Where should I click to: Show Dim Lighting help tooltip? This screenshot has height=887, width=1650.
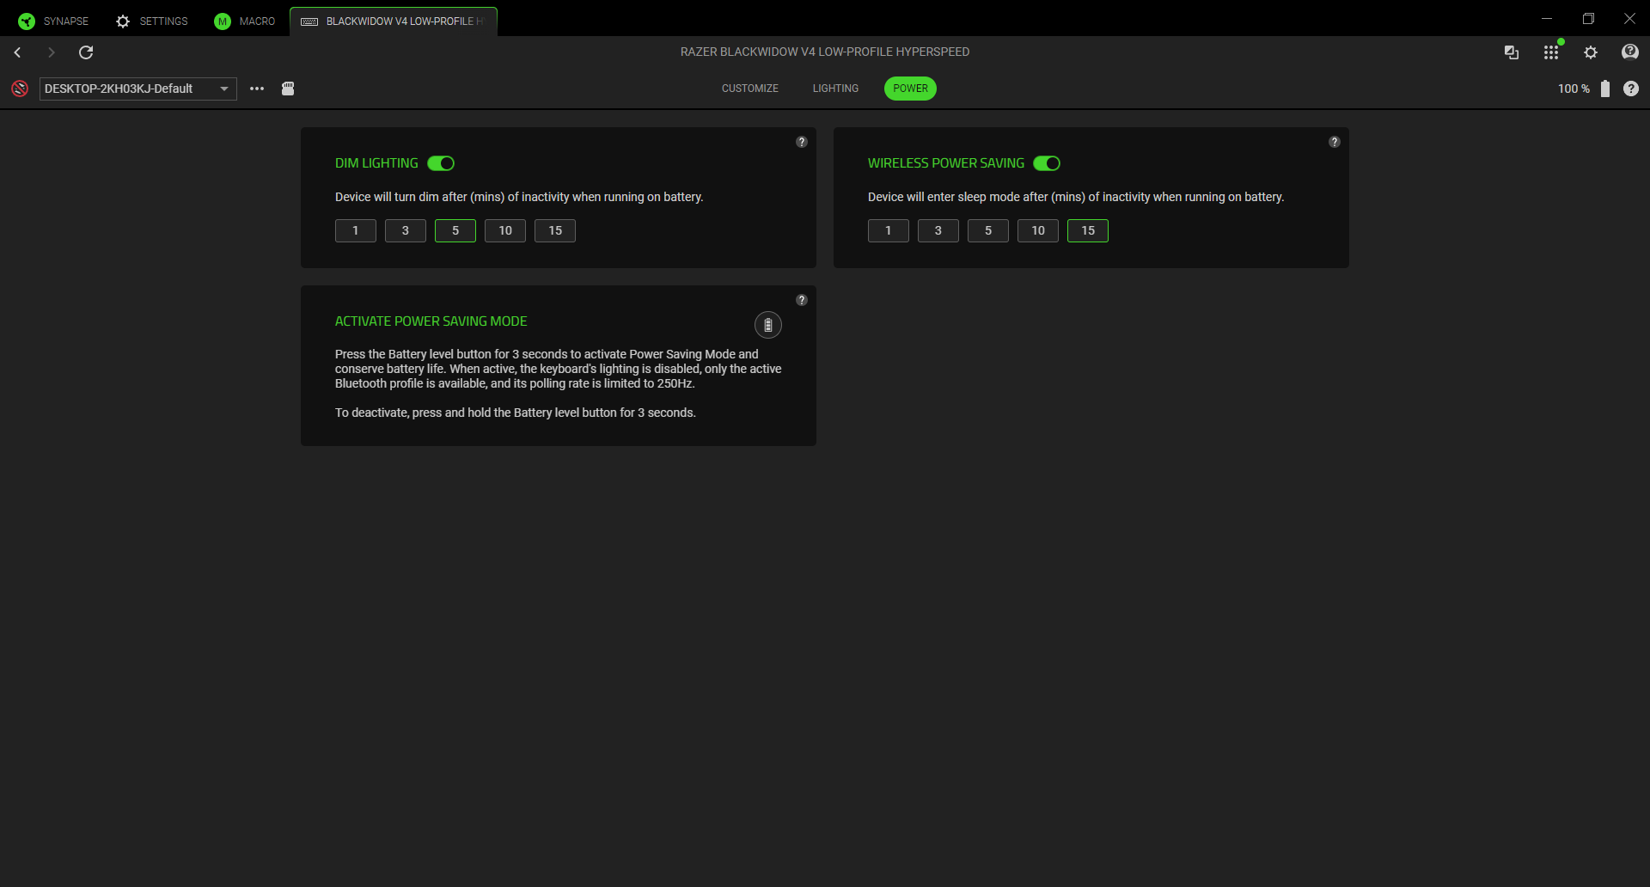(x=802, y=142)
